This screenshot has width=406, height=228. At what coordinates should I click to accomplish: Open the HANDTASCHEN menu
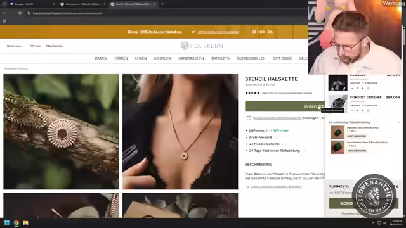pyautogui.click(x=191, y=58)
